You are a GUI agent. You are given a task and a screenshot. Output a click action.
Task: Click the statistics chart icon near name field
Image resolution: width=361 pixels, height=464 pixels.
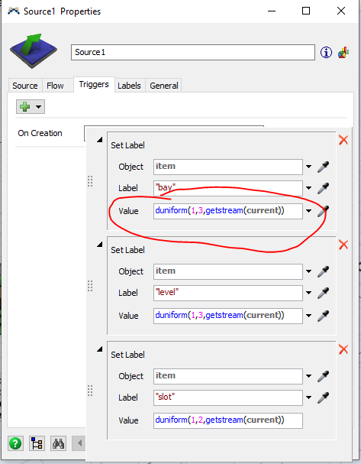click(343, 53)
